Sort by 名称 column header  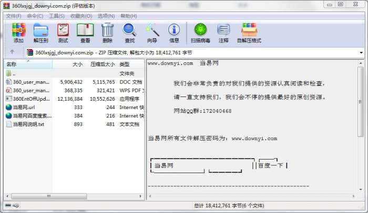click(28, 64)
